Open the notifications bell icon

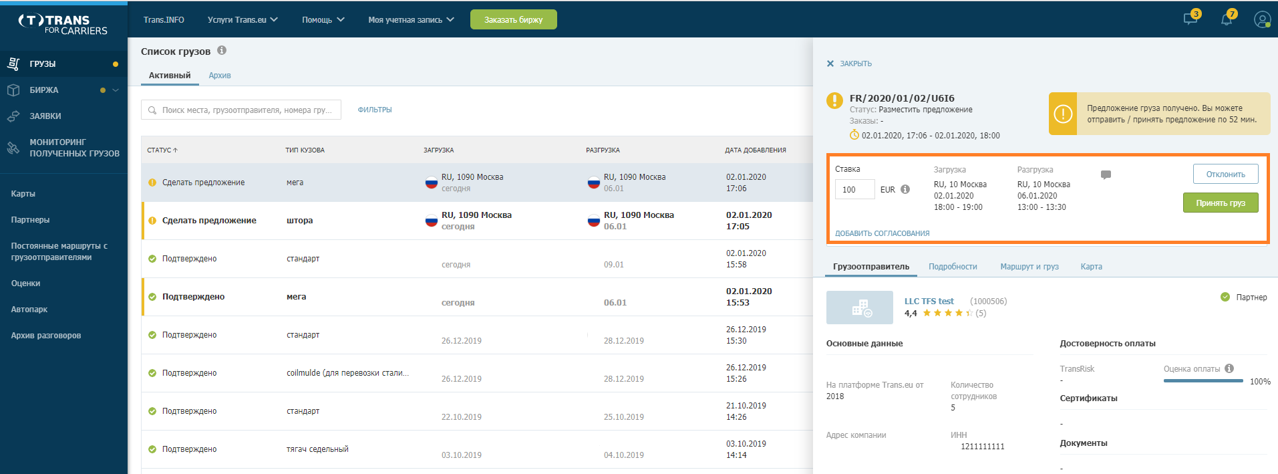(x=1227, y=19)
